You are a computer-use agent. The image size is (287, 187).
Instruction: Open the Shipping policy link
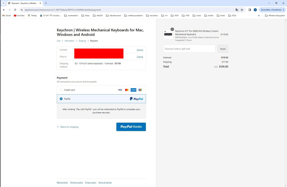76,182
